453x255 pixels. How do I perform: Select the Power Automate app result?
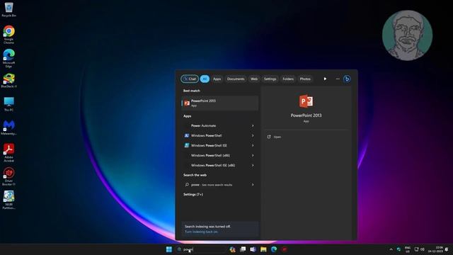coord(220,126)
